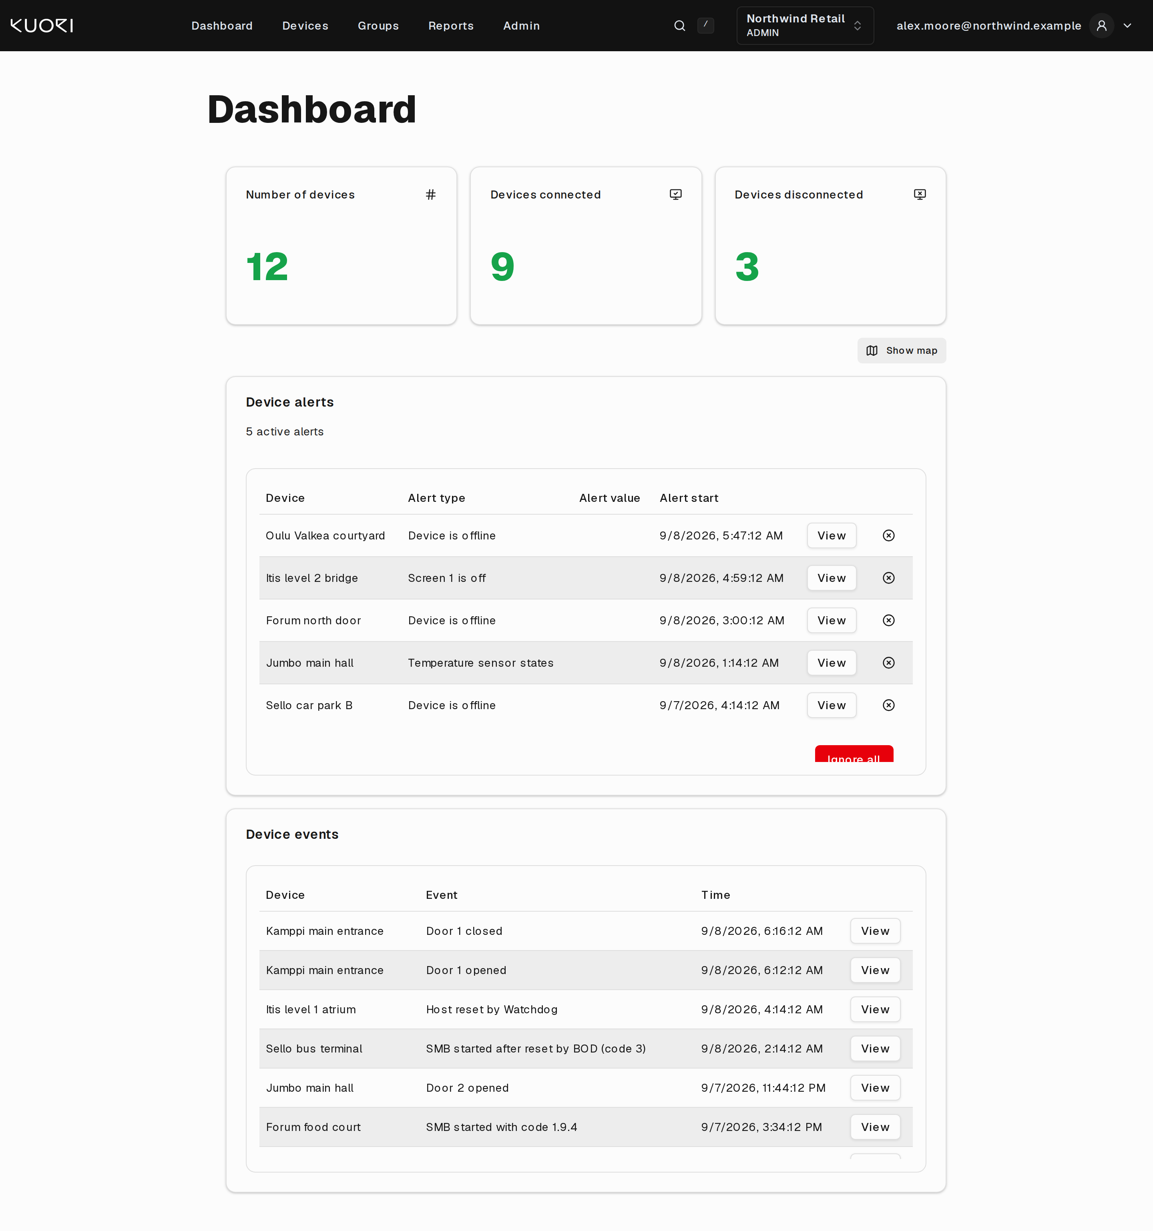
Task: Click the monitor-check icon on Devices connected
Action: tap(676, 194)
